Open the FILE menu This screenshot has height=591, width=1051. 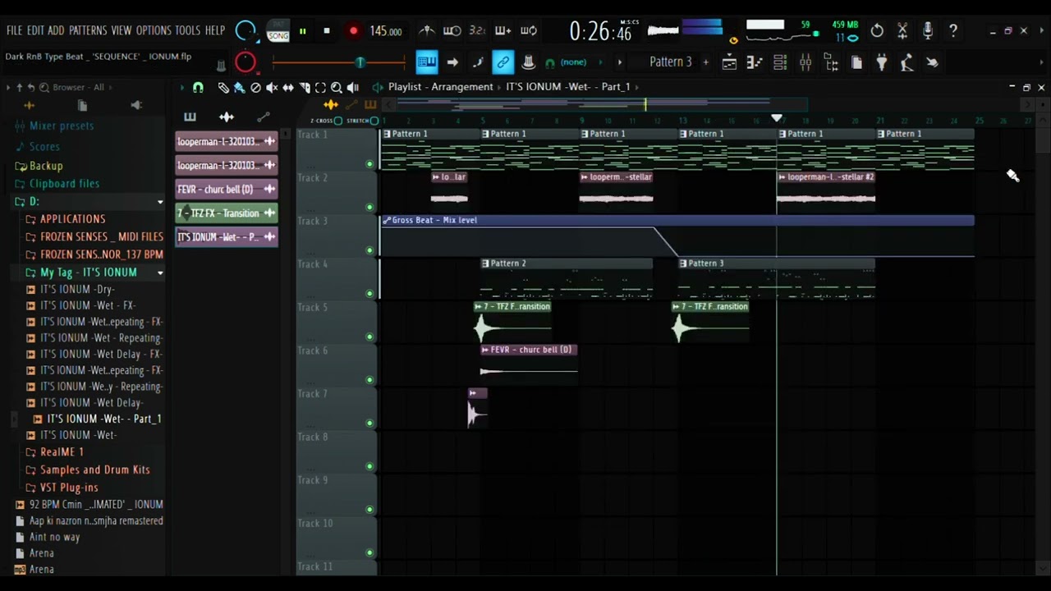click(14, 30)
